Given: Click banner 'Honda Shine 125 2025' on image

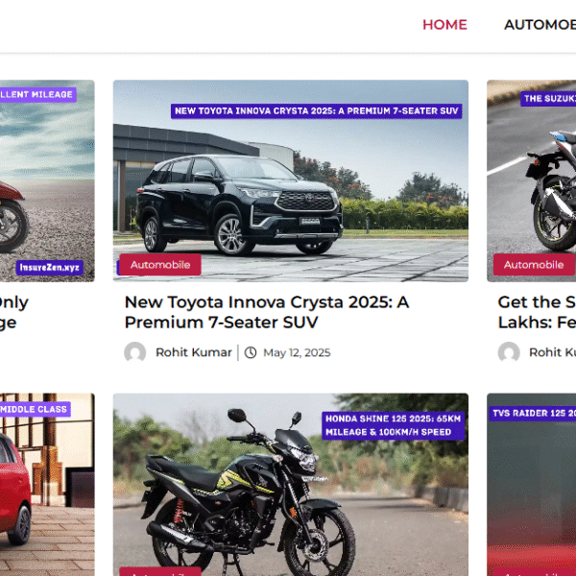Looking at the screenshot, I should pyautogui.click(x=393, y=425).
